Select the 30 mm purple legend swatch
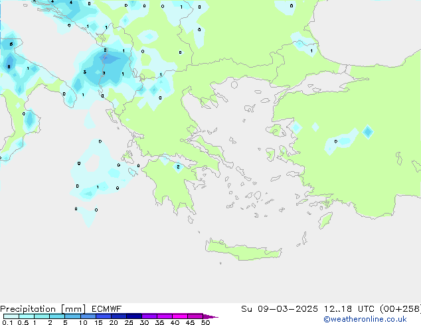Viewport: 421px width, 325px height. (149, 316)
